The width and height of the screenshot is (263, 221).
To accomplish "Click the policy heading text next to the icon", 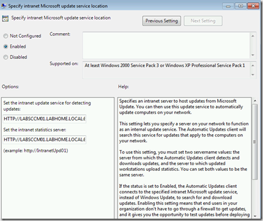I will point(61,18).
